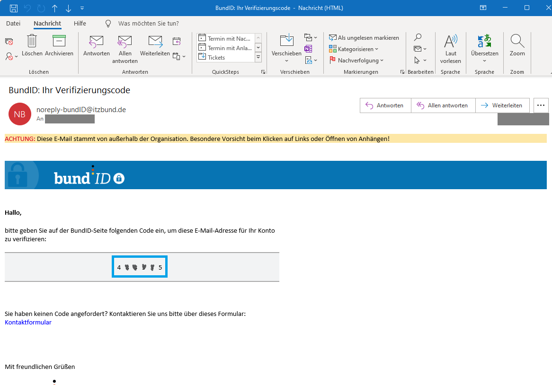Open the Kontaktformular link
Screen dimensions: 552x385
pyautogui.click(x=28, y=323)
